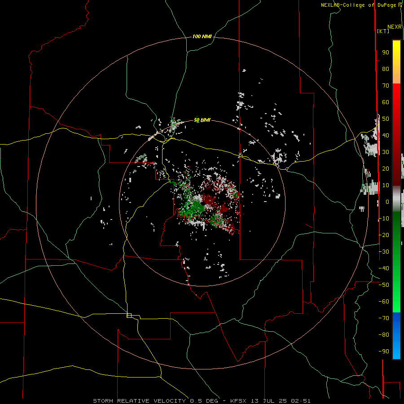Select the gray zero segment of velocity scale
The width and height of the screenshot is (404, 404).
396,199
